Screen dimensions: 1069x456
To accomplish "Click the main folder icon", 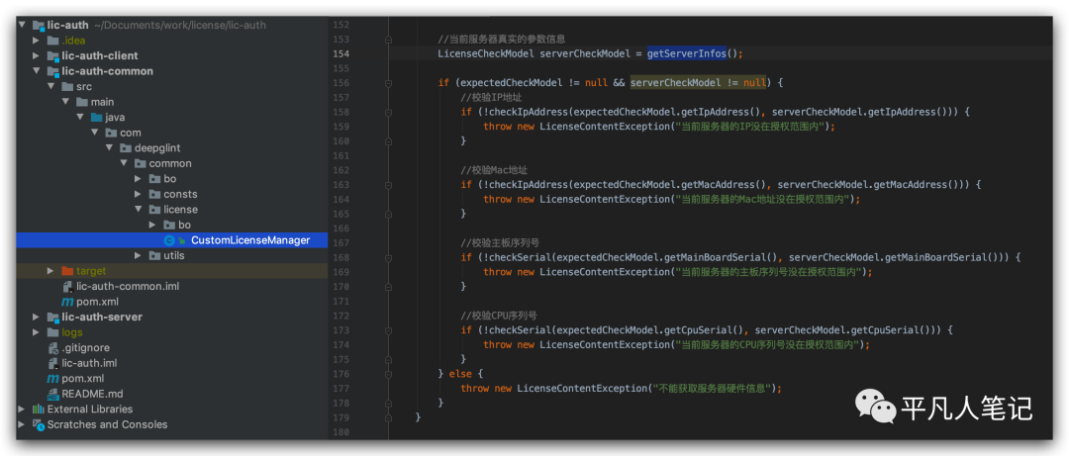I will pyautogui.click(x=82, y=102).
